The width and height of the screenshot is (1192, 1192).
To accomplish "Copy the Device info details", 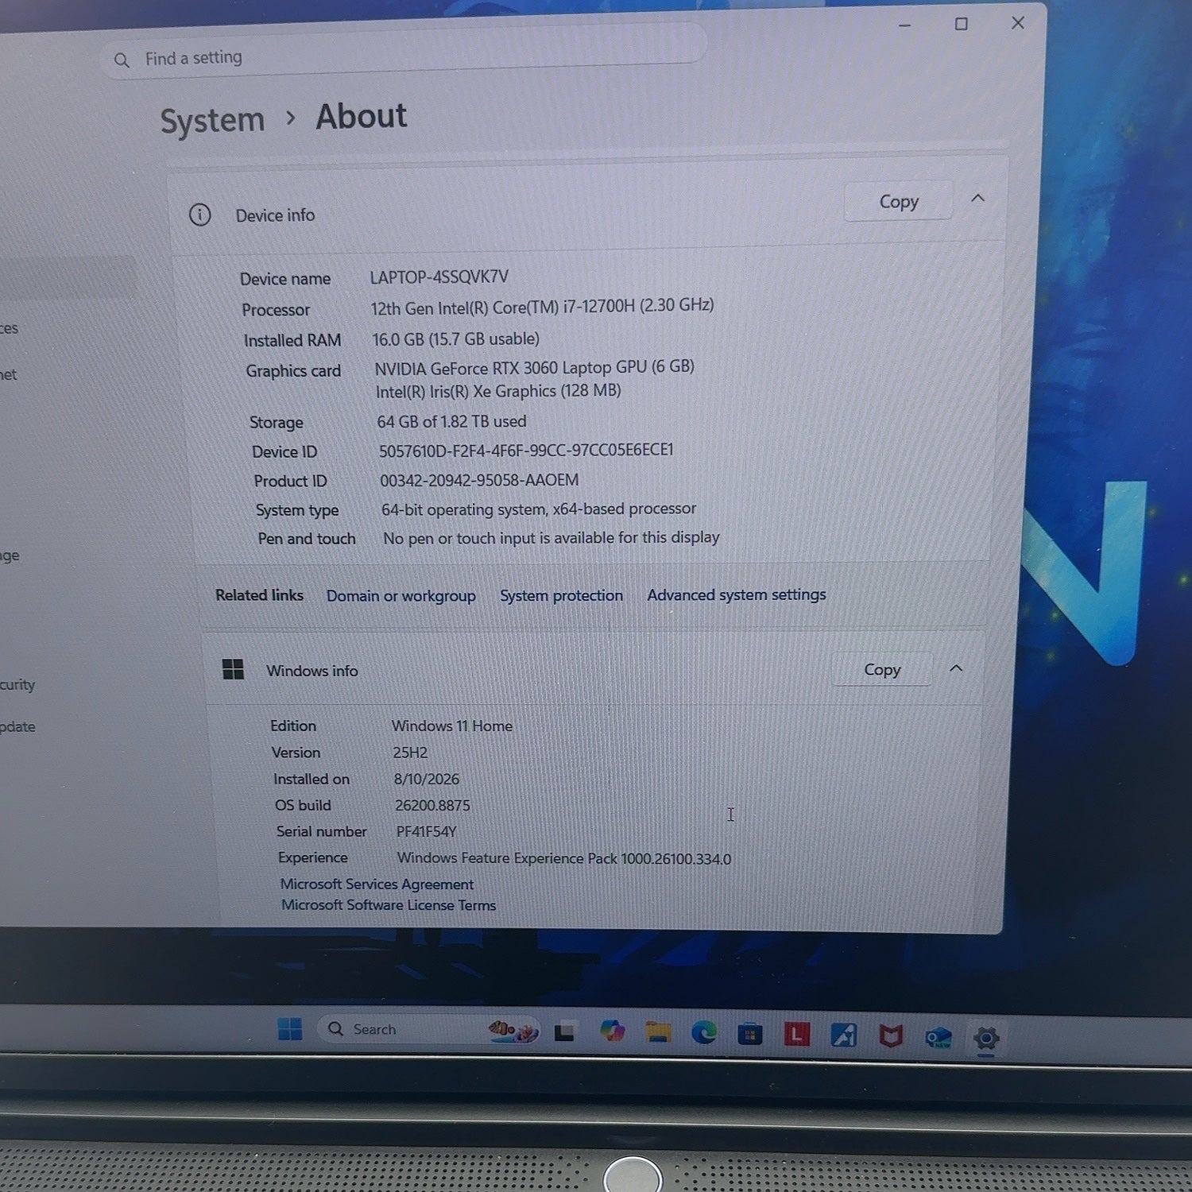I will coord(898,202).
